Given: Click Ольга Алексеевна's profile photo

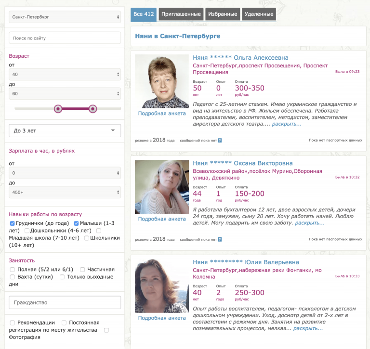Looking at the screenshot, I should (162, 81).
